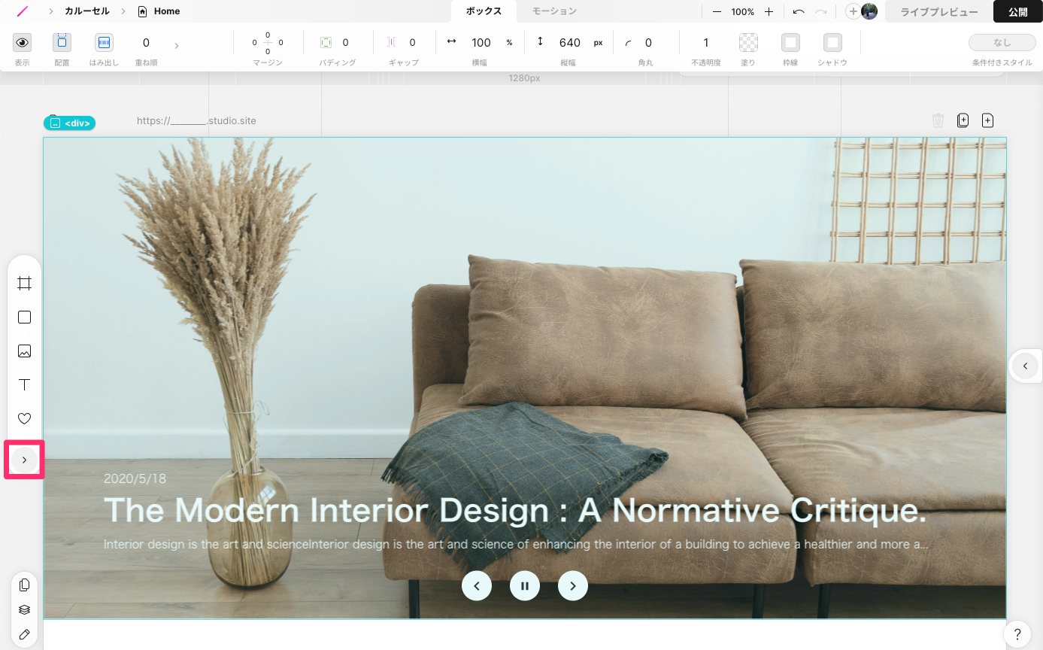Select the heart Icon tool

[x=24, y=419]
